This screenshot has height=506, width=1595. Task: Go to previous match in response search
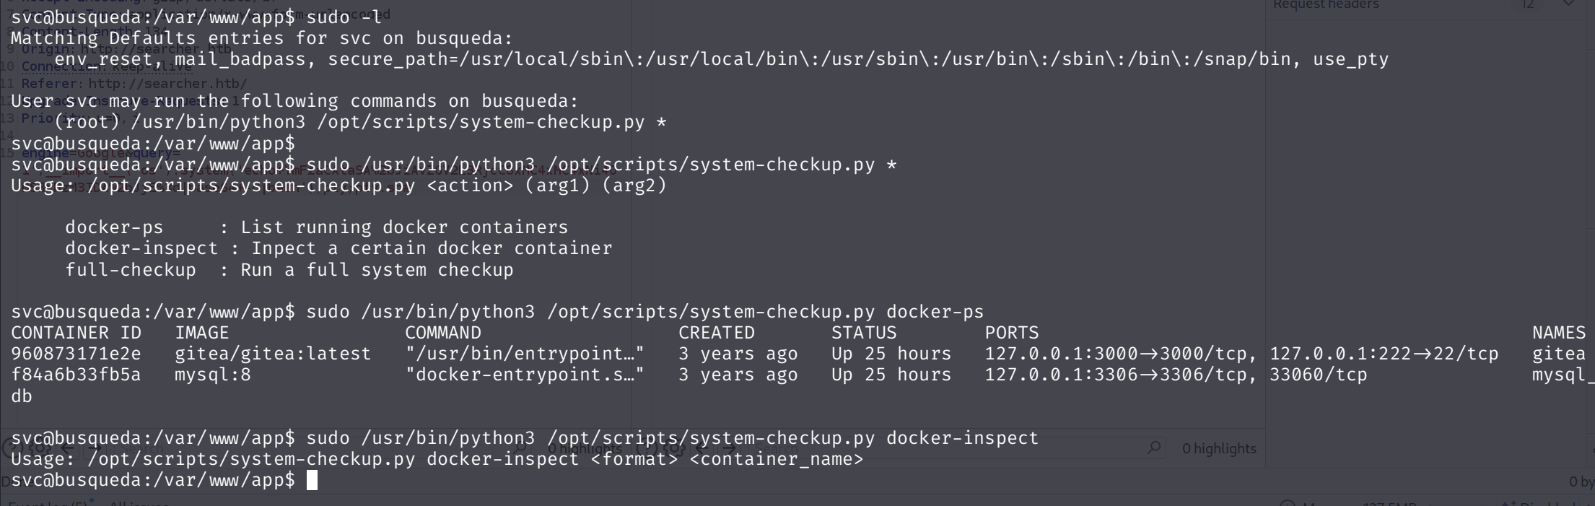(x=702, y=448)
